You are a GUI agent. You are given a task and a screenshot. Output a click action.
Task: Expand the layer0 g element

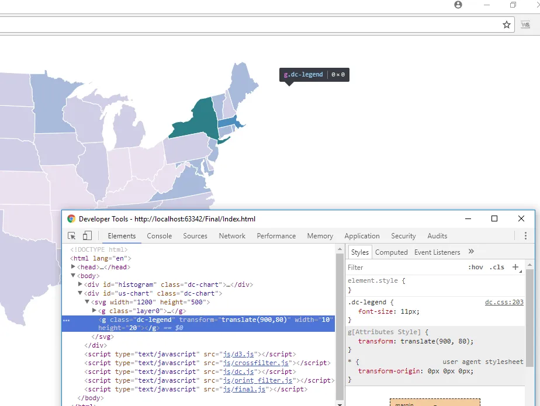pos(94,310)
